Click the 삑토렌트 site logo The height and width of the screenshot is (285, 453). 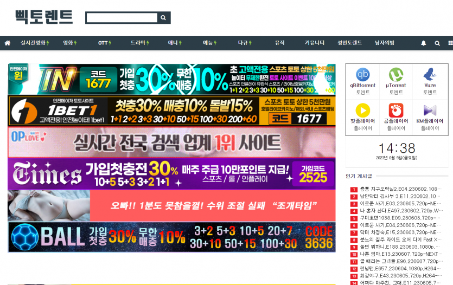point(44,17)
